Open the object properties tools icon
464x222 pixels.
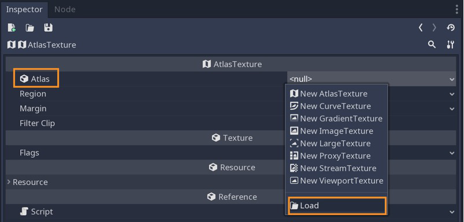coord(450,45)
